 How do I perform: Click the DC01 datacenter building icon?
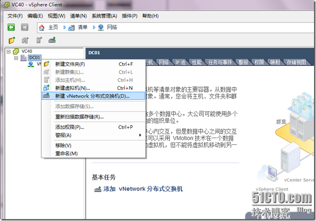pyautogui.click(x=24, y=58)
